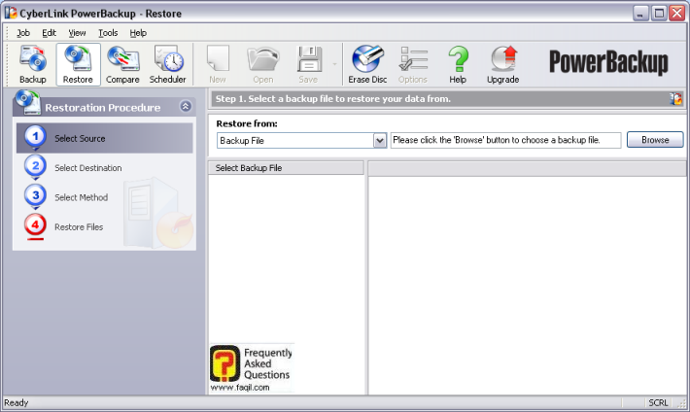Go to step 2 Select Destination
This screenshot has height=412, width=690.
87,168
